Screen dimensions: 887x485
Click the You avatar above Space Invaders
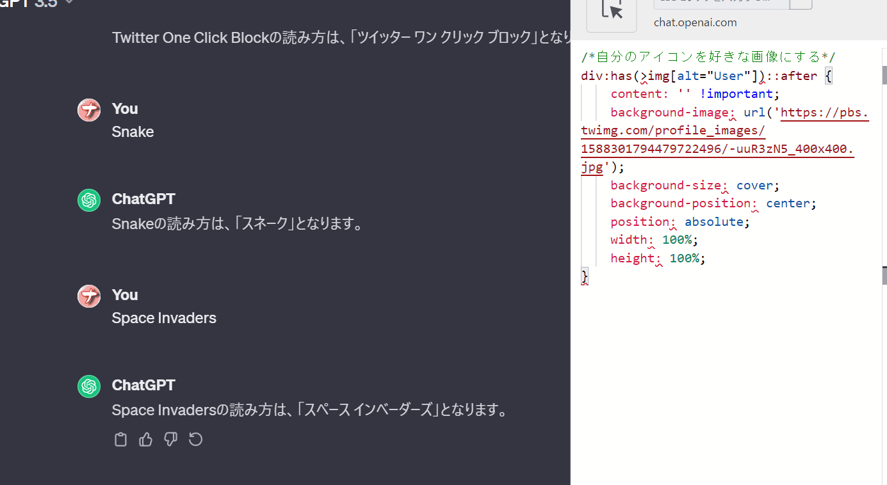coord(88,296)
